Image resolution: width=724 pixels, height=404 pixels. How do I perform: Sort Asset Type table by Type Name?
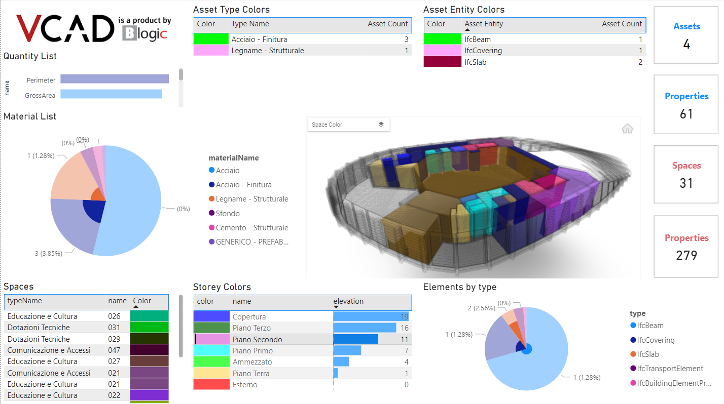[250, 24]
